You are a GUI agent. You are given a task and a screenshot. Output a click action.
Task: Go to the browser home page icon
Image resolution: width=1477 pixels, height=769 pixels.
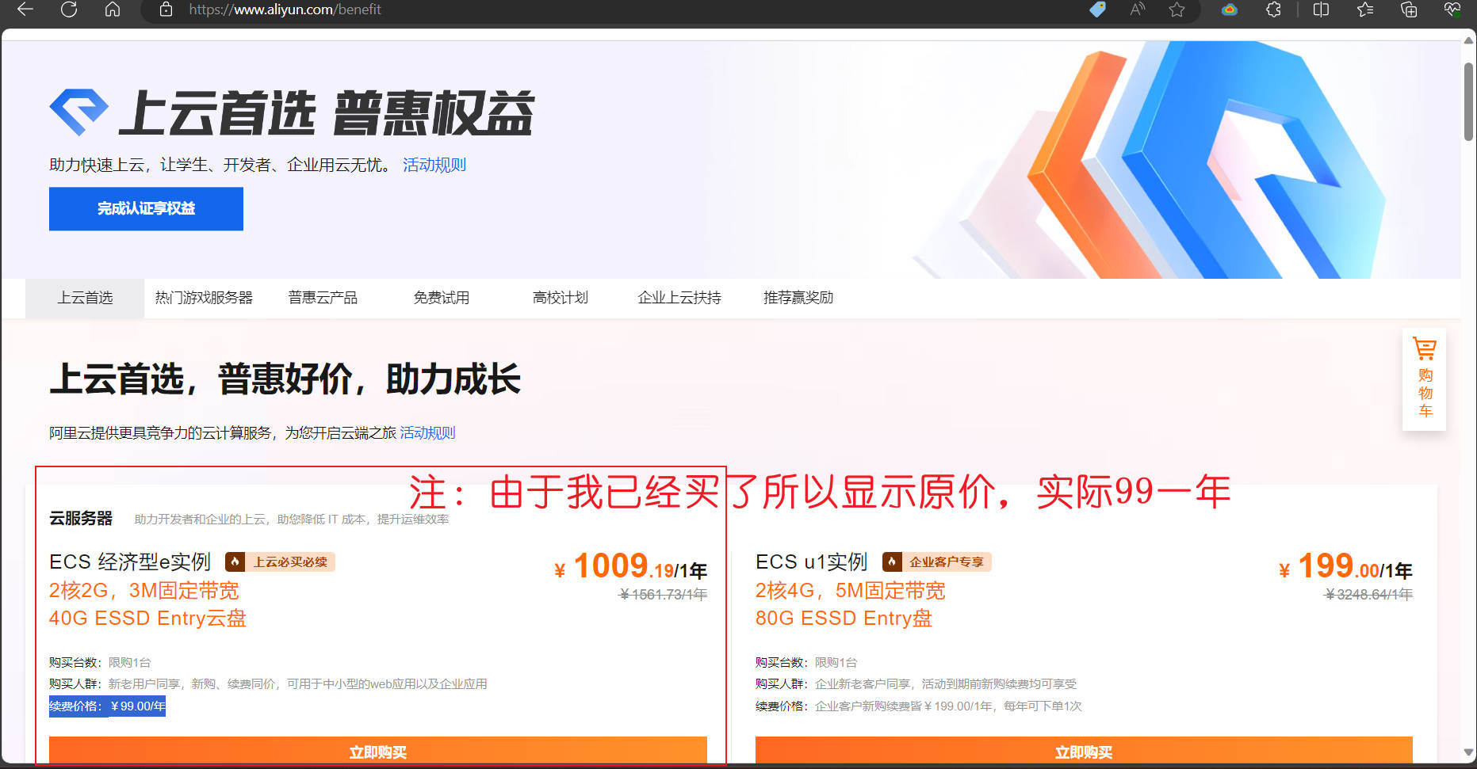tap(113, 10)
